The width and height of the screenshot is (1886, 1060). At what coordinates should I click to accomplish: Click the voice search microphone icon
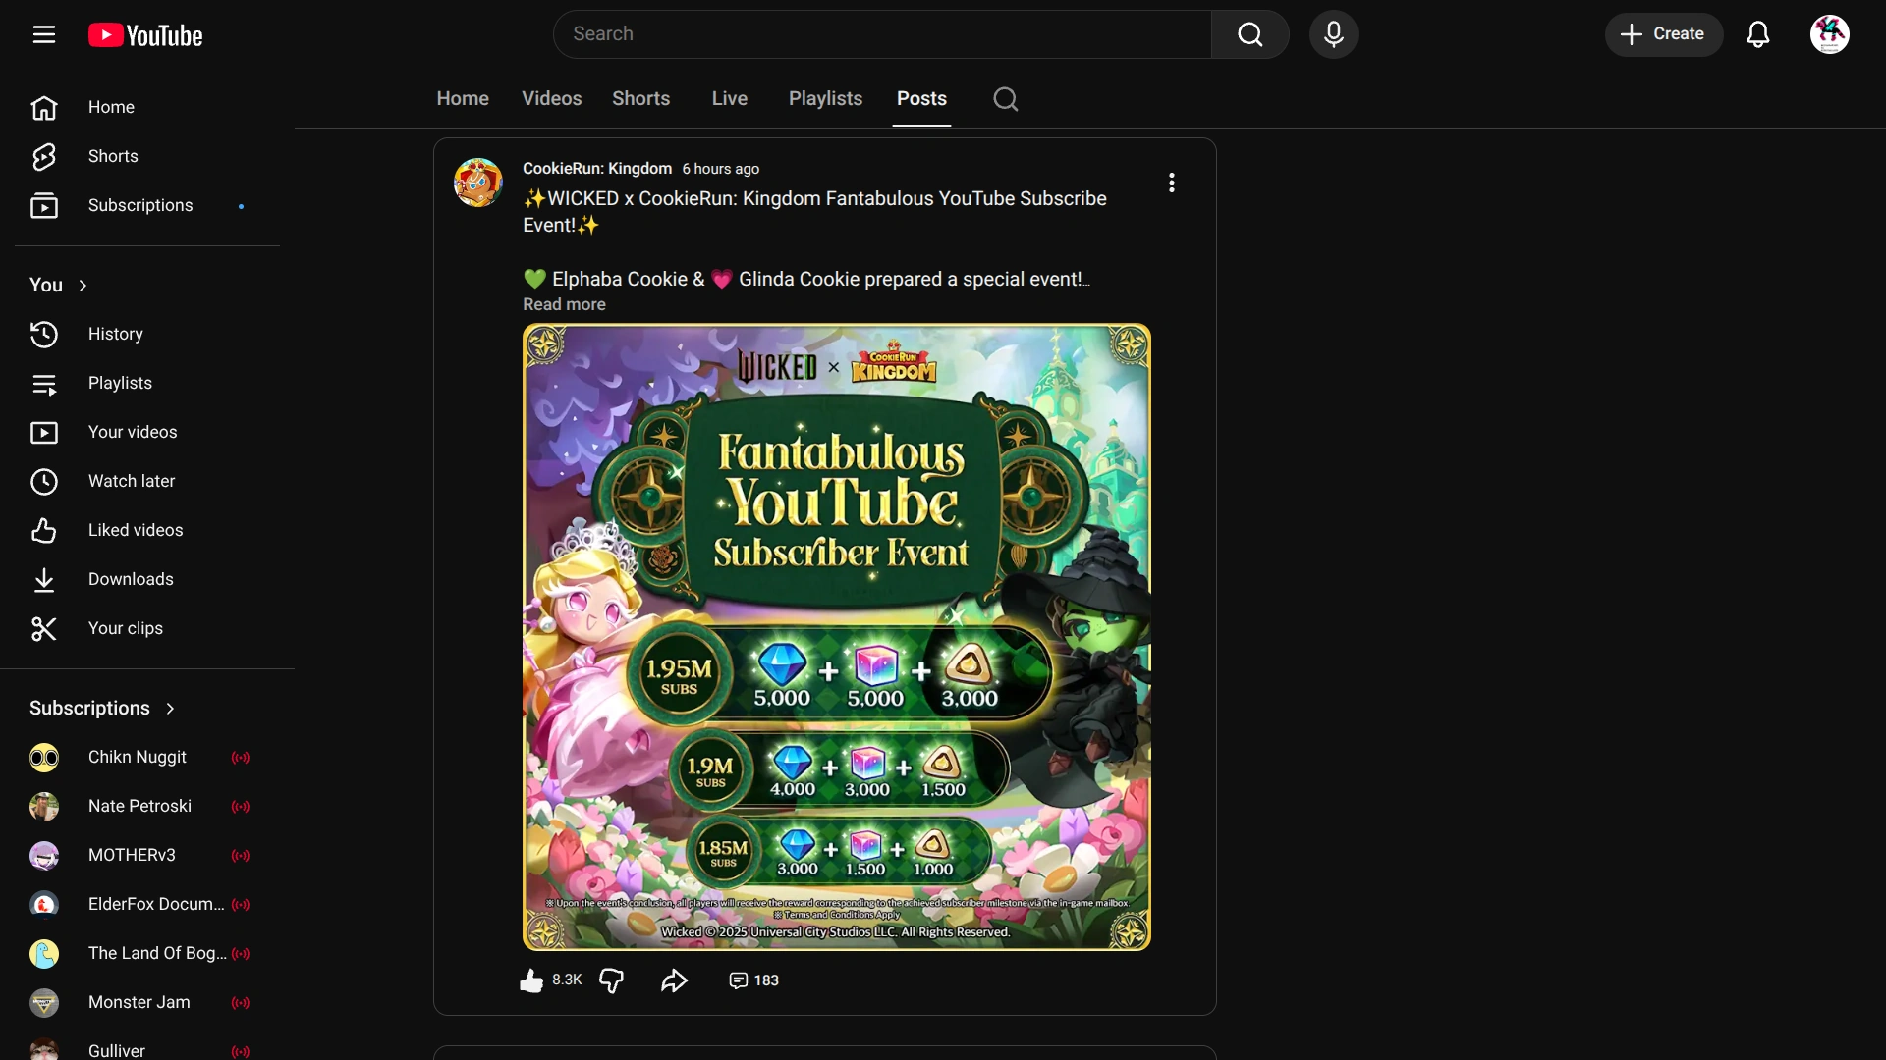click(x=1333, y=34)
